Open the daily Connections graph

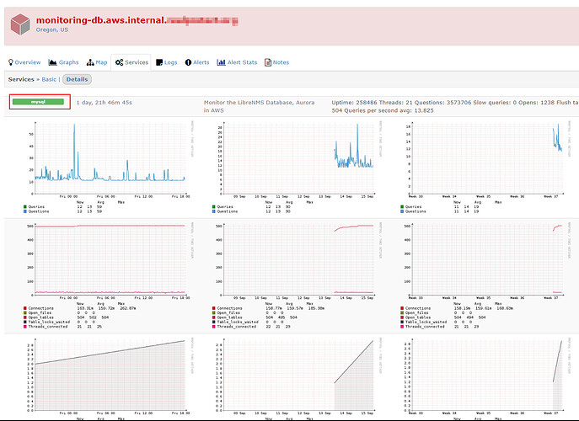click(x=110, y=274)
